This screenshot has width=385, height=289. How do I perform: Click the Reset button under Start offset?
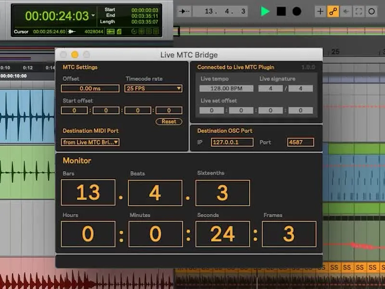(x=169, y=122)
